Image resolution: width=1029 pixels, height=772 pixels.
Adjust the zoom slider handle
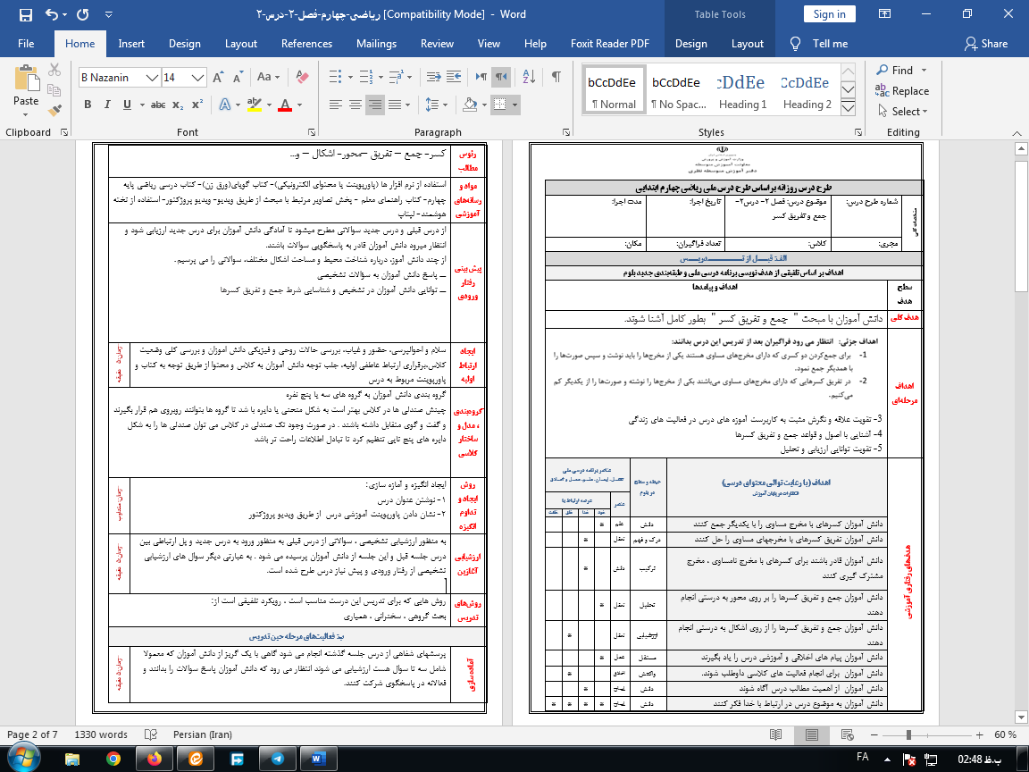909,734
